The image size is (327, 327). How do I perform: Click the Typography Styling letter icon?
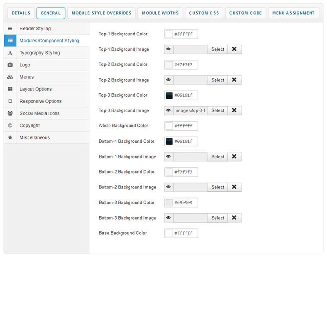point(10,53)
